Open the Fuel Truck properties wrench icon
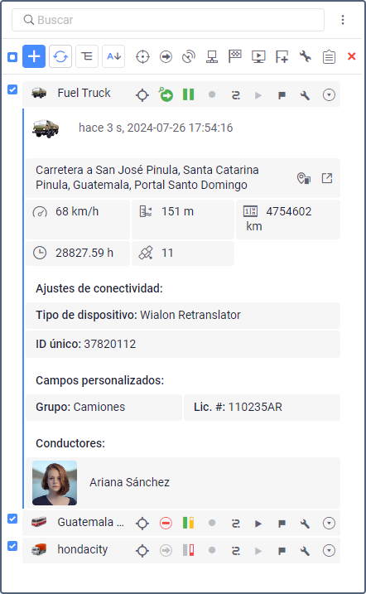The width and height of the screenshot is (366, 594). 305,94
